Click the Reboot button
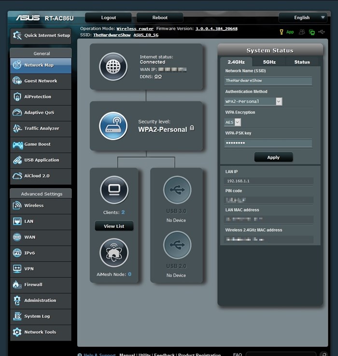 (160, 18)
